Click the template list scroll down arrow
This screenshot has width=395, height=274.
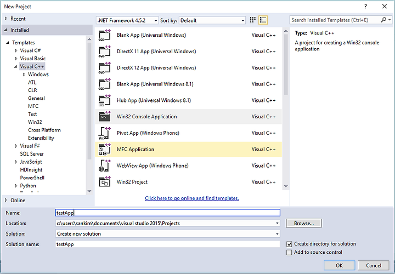[286, 186]
